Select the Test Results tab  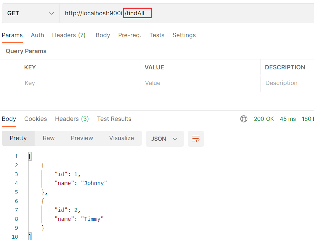[x=114, y=119]
